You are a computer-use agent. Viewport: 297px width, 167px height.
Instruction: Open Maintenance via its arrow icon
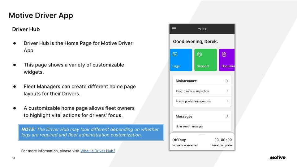(x=226, y=81)
